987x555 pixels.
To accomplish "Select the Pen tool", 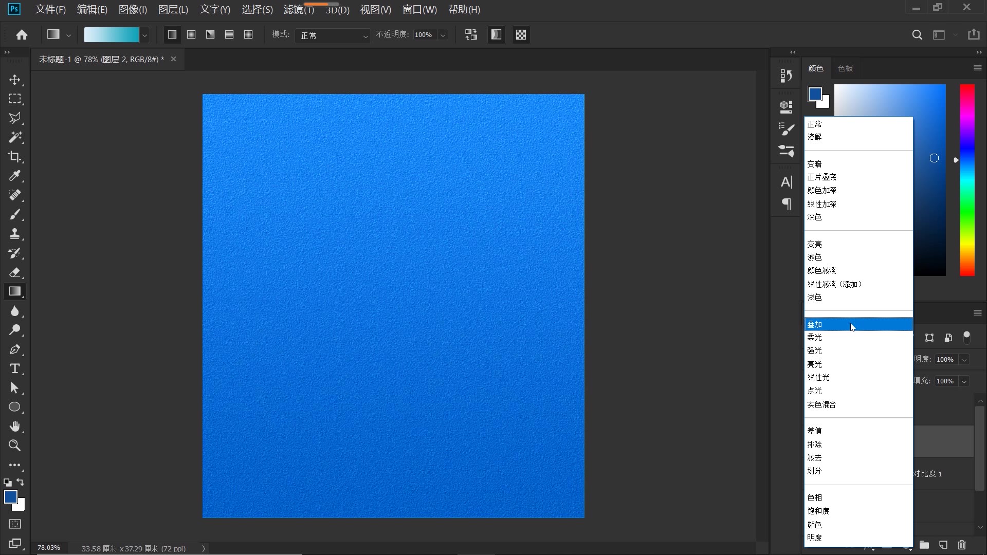I will pyautogui.click(x=14, y=349).
